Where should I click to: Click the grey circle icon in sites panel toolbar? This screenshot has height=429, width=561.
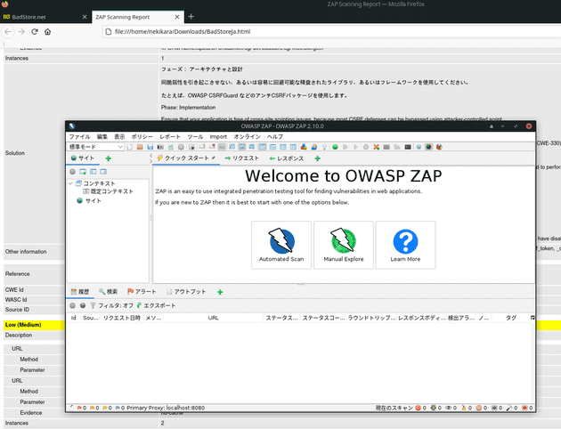point(72,172)
